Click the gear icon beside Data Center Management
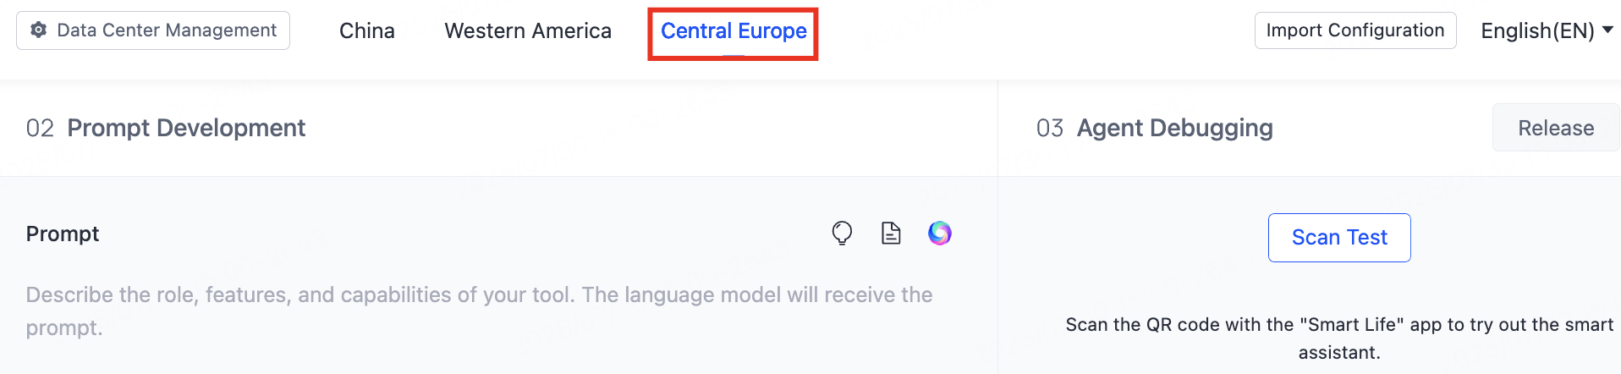Image resolution: width=1621 pixels, height=374 pixels. 38,30
